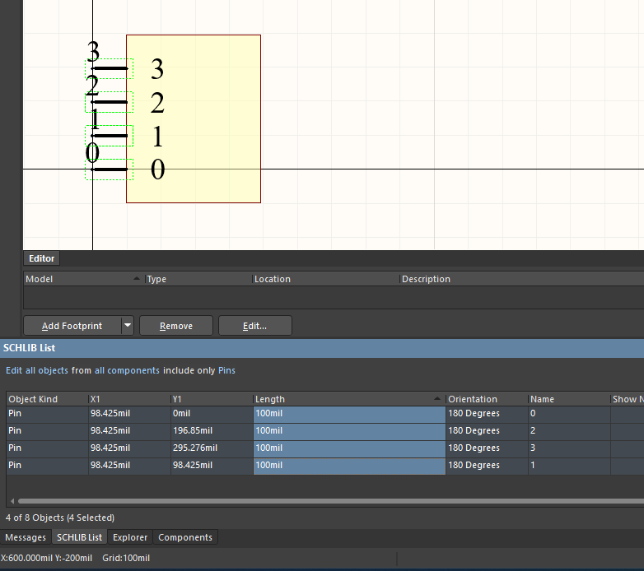The height and width of the screenshot is (571, 644).
Task: Select the Editor tab
Action: [42, 258]
